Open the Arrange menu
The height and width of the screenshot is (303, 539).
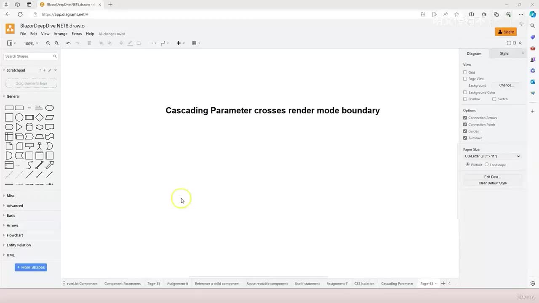61,34
